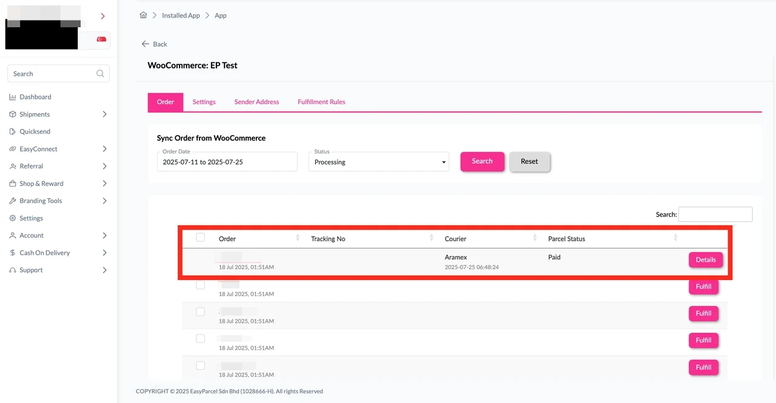Select the header checkbox to choose all orders
This screenshot has height=403, width=776.
[x=200, y=238]
